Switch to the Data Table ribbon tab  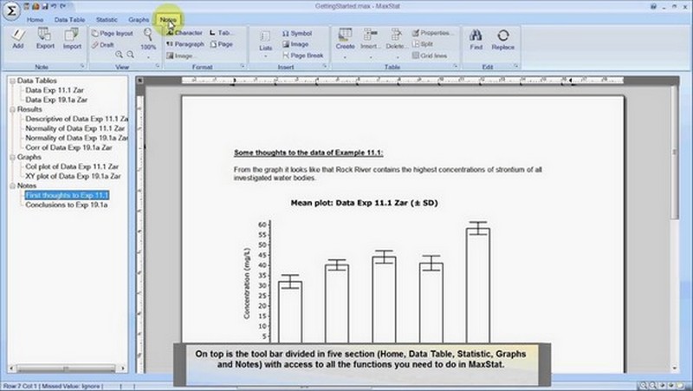pyautogui.click(x=69, y=19)
